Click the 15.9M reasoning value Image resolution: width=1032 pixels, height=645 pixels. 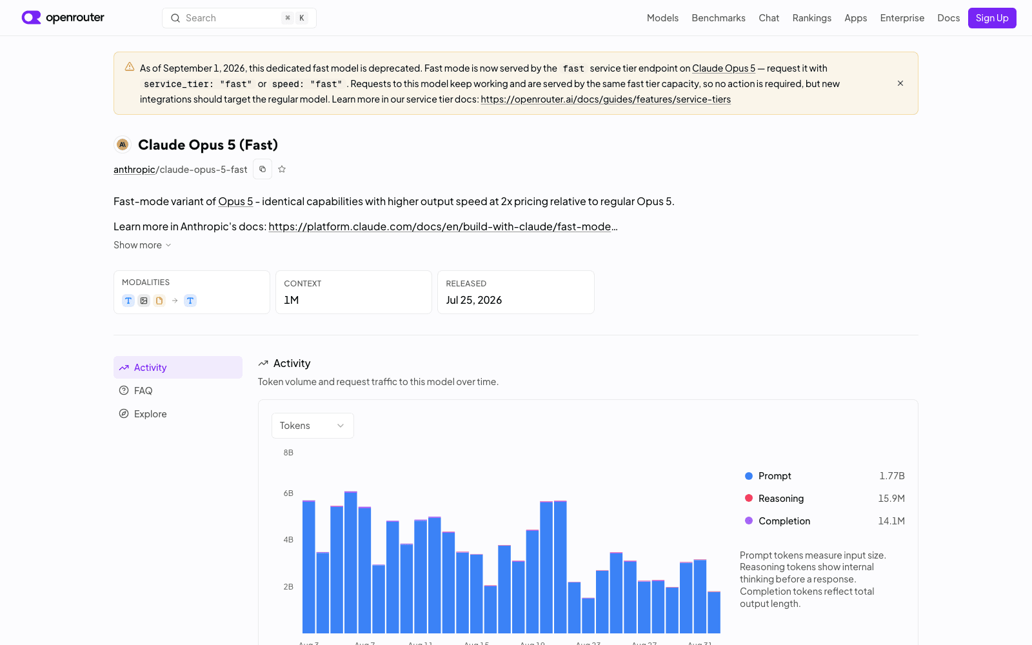pos(891,499)
